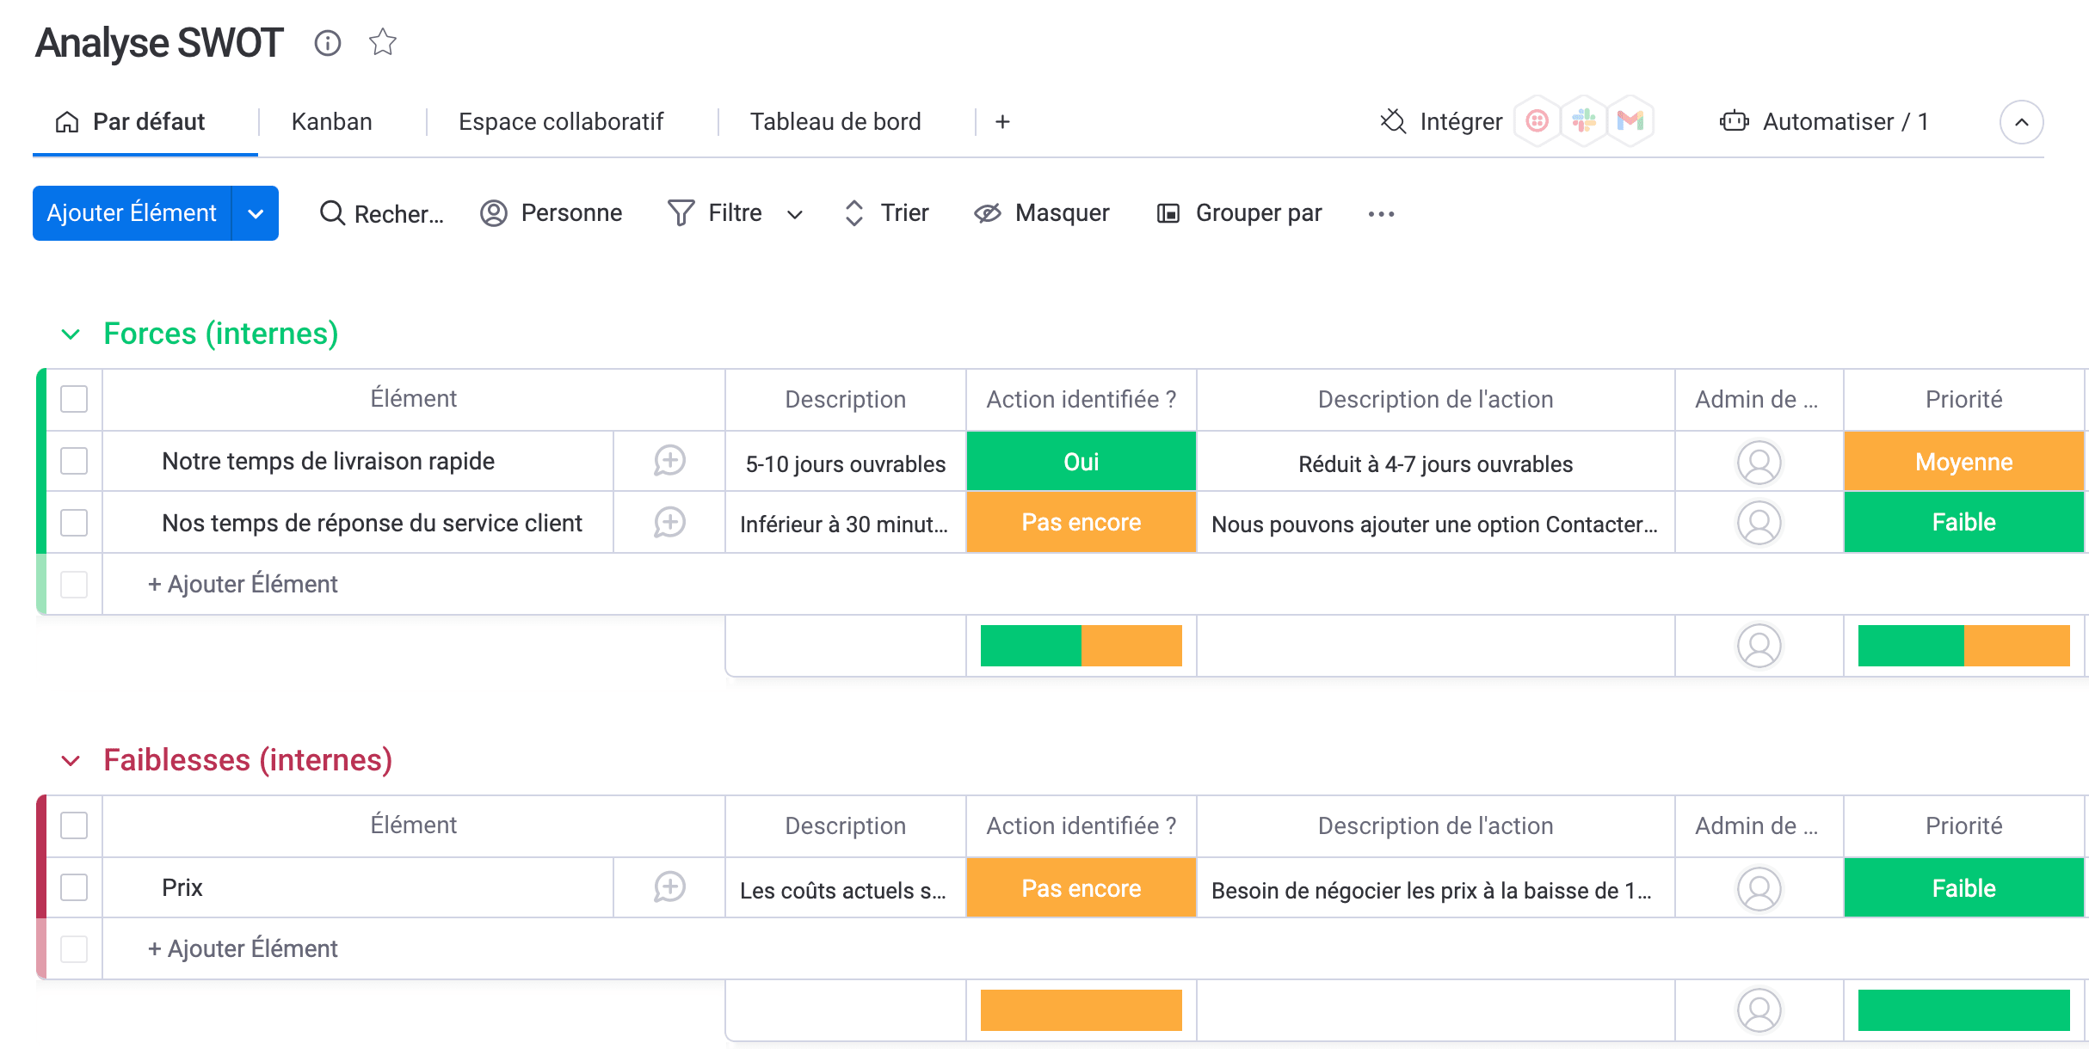Click the Automatiser robot icon
2089x1049 pixels.
[x=1734, y=121]
